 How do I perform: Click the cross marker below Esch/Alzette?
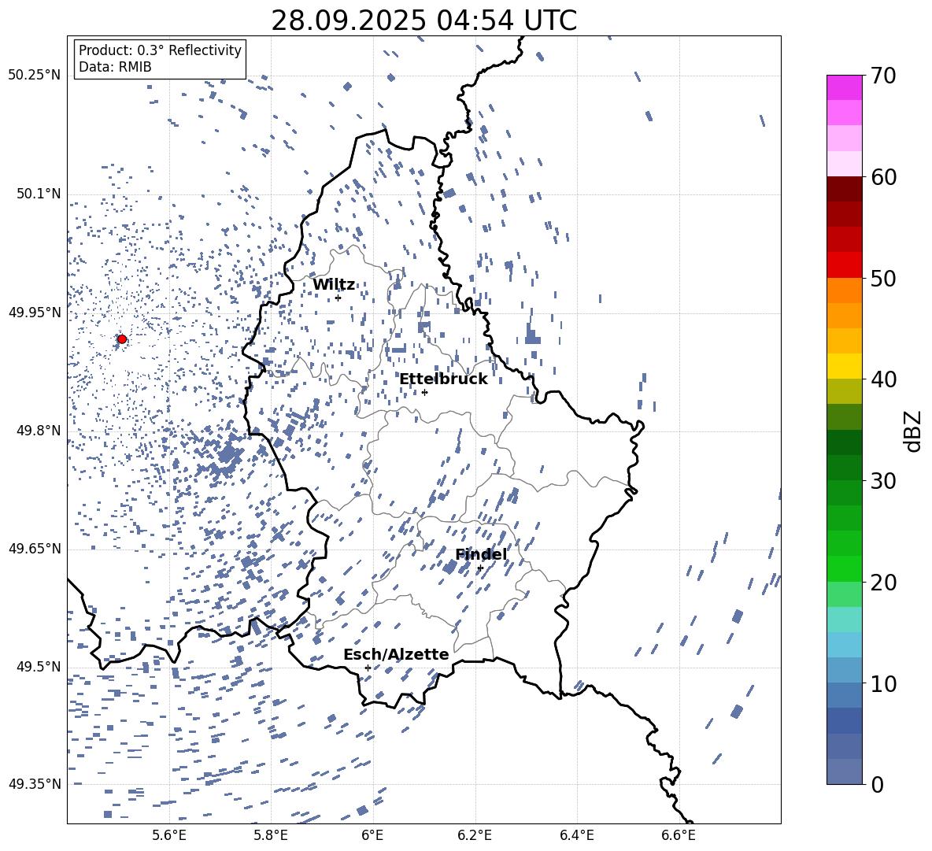[368, 668]
